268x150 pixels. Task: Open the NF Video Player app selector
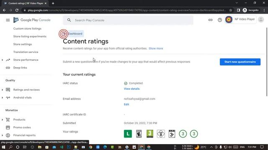(240, 20)
